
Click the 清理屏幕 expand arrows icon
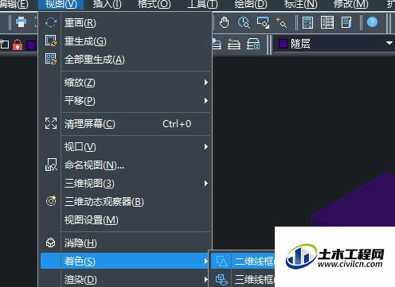[x=51, y=123]
